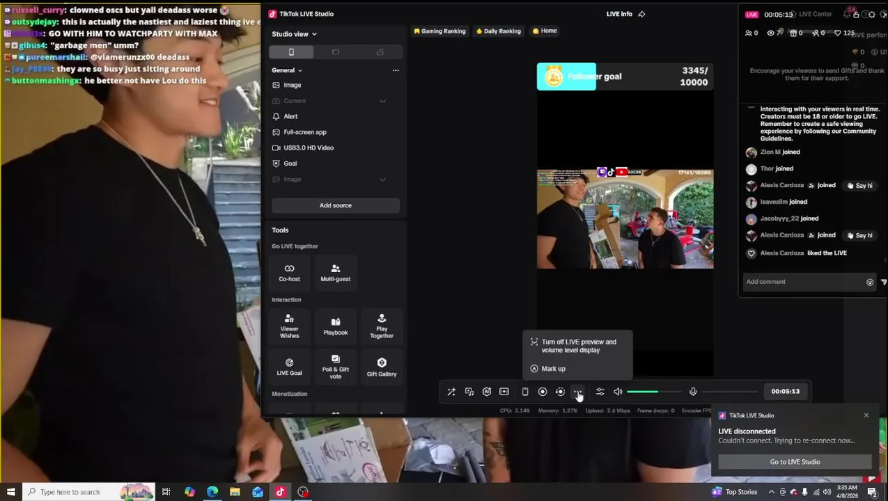Screen dimensions: 888x501
Task: Open the settings gear in header
Action: coord(871,14)
